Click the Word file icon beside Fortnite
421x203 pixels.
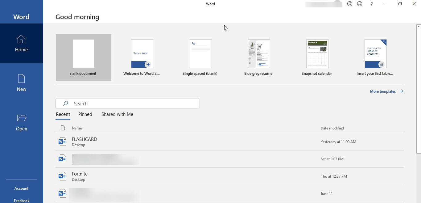coord(63,176)
